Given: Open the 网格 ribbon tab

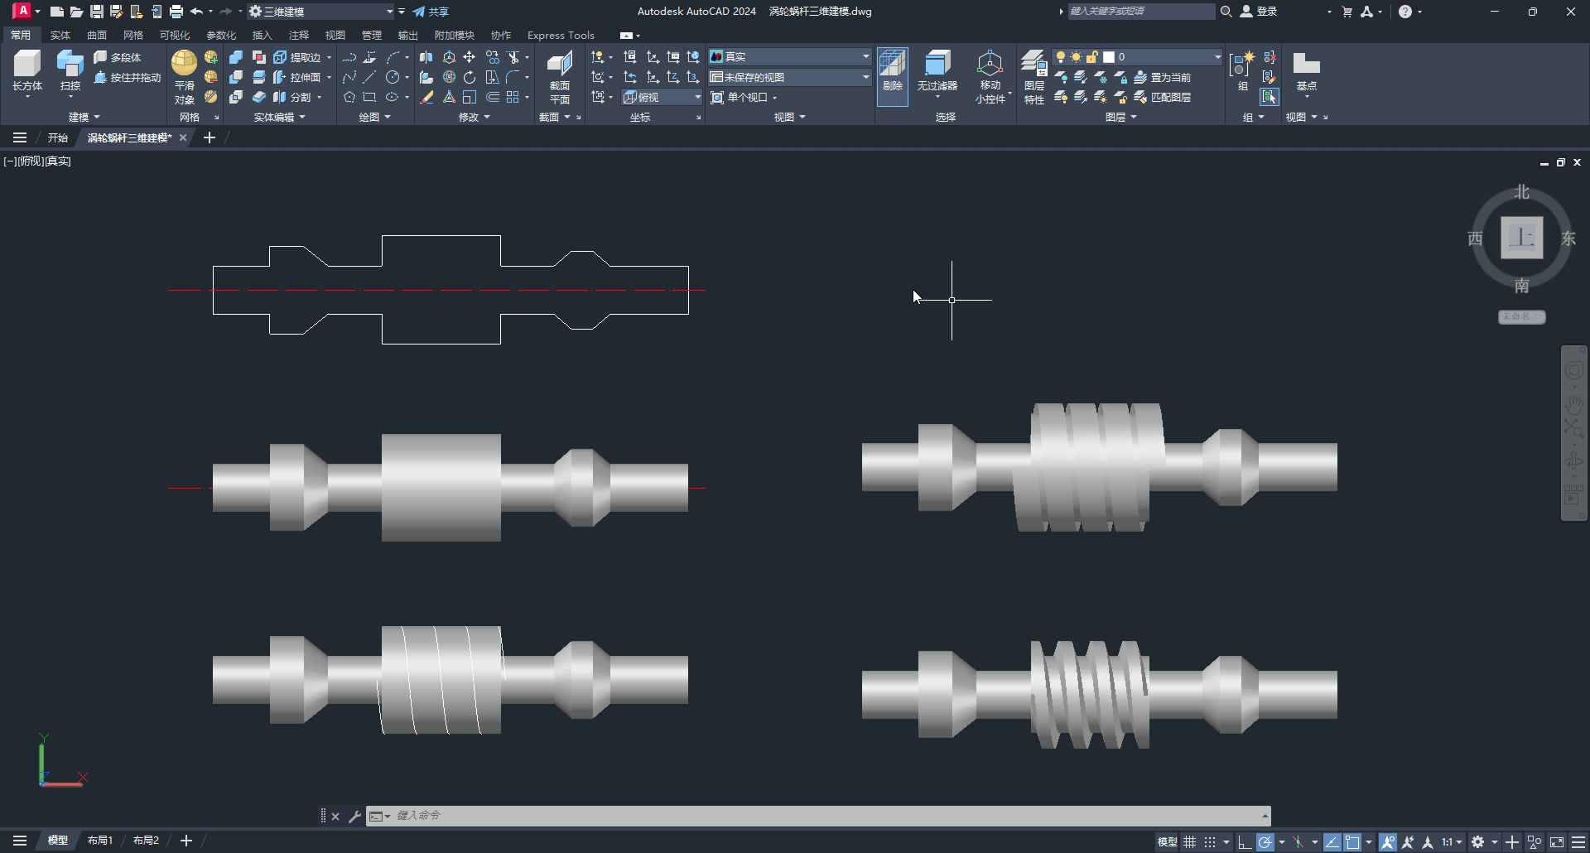Looking at the screenshot, I should 133,35.
